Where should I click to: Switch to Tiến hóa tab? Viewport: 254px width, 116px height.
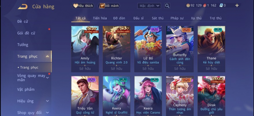pyautogui.click(x=100, y=18)
